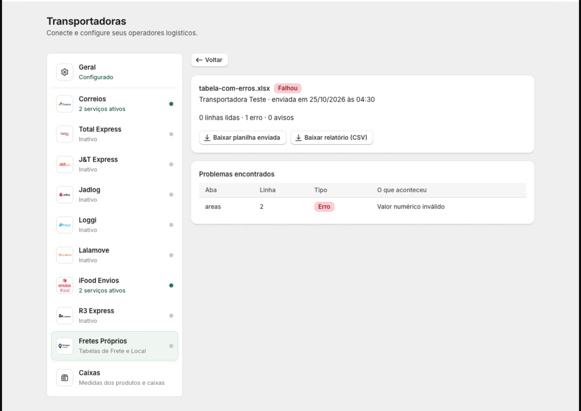Select Loggi in the sidebar
This screenshot has width=581, height=411.
pos(115,225)
